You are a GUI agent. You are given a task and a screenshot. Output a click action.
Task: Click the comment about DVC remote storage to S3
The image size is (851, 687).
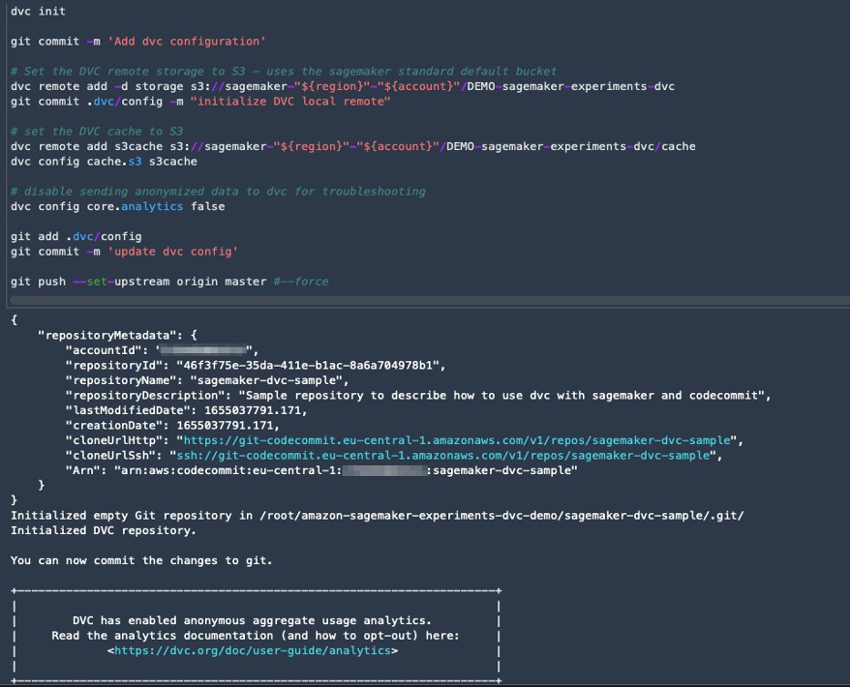click(284, 72)
